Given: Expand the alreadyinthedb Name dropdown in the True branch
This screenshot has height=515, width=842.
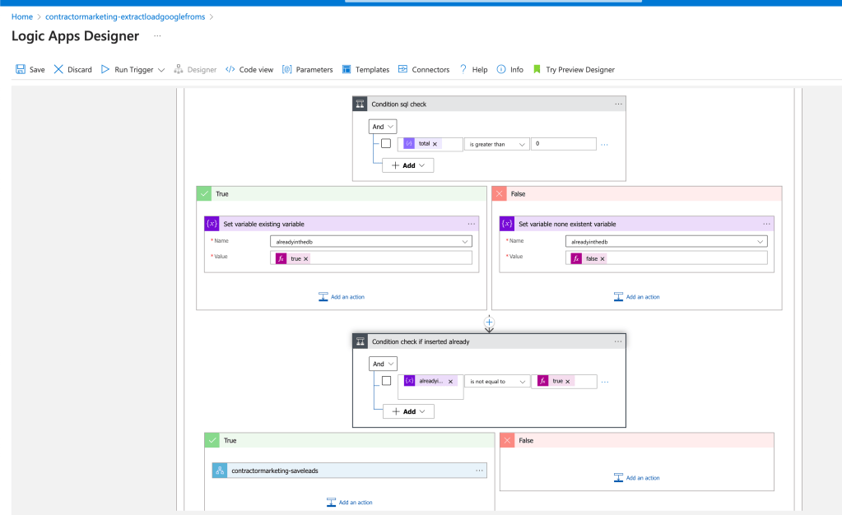Looking at the screenshot, I should [371, 242].
